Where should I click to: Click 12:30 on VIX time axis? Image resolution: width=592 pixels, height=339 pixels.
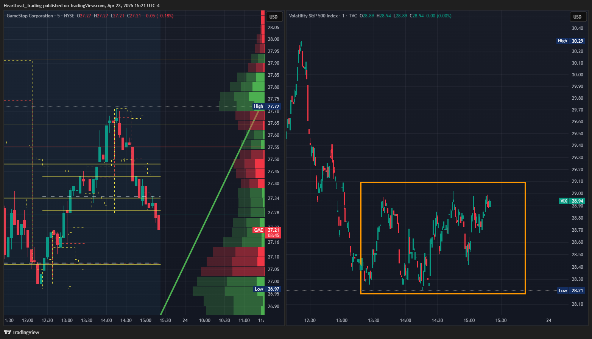310,320
